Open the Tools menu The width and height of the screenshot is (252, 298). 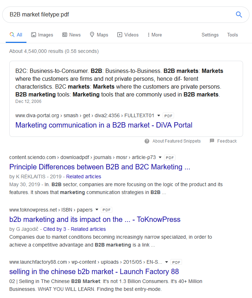pos(232,35)
